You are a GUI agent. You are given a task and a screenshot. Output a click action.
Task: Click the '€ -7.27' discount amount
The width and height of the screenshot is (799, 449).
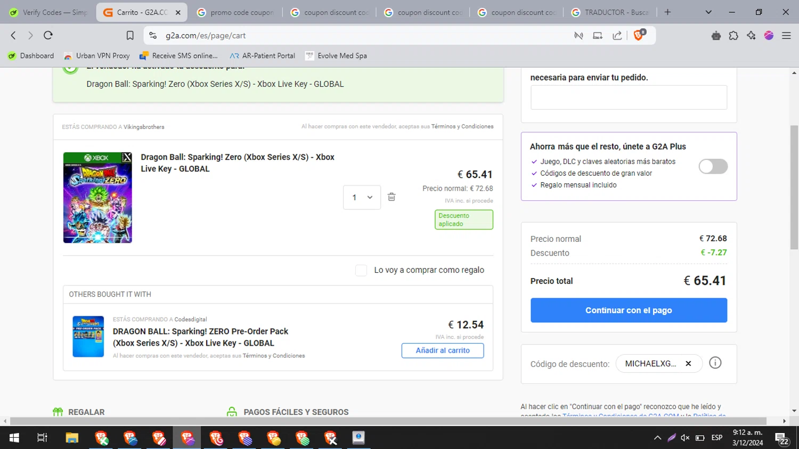[x=714, y=252]
